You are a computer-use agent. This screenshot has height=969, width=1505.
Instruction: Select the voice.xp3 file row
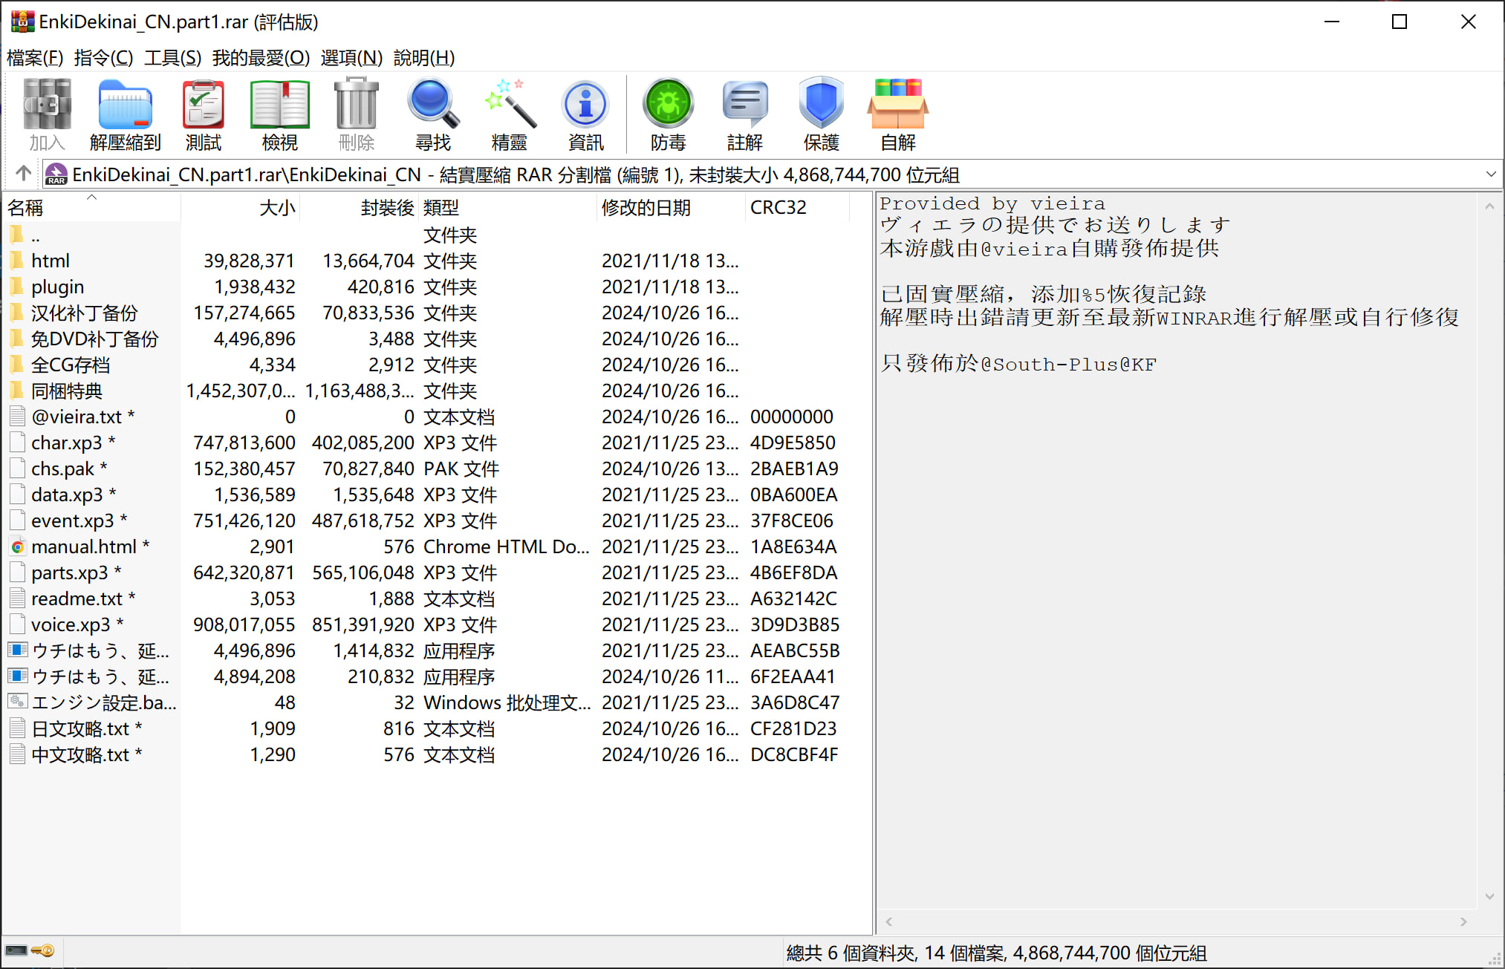71,624
